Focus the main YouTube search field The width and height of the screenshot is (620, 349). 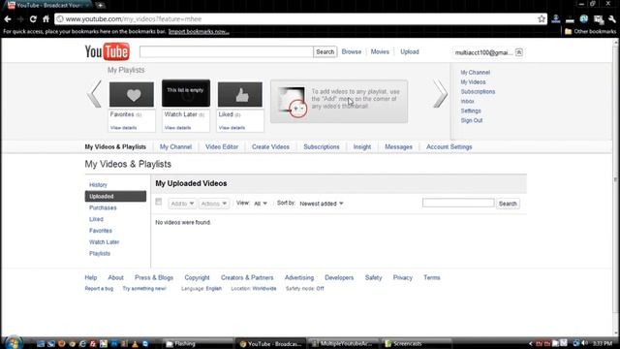click(x=226, y=51)
